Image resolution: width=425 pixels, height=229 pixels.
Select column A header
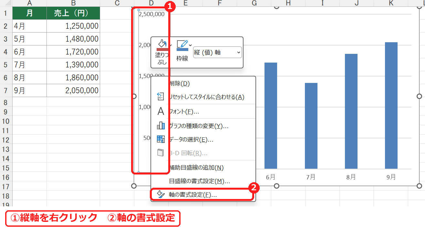(x=30, y=3)
